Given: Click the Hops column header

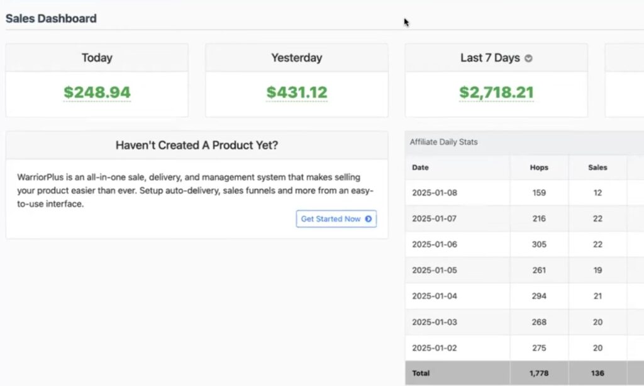Looking at the screenshot, I should click(539, 167).
